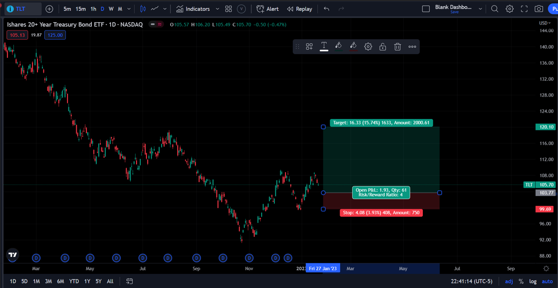Undo the last chart action

pyautogui.click(x=326, y=9)
